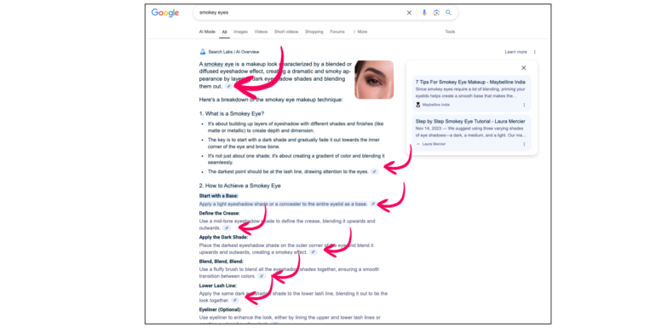Click the Laura Mercier favicon
Screen dimensions: 656x328
pyautogui.click(x=418, y=144)
